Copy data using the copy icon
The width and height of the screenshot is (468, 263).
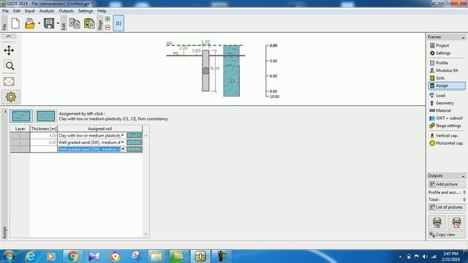point(75,23)
